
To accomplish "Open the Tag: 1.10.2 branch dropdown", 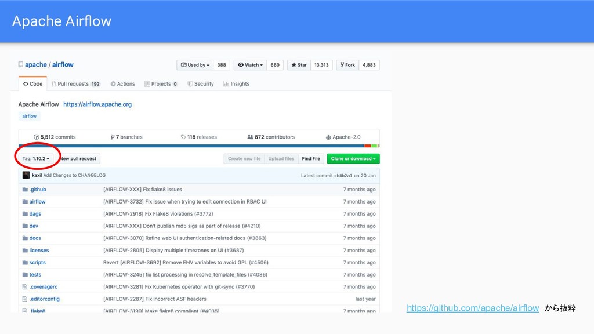I will [35, 159].
